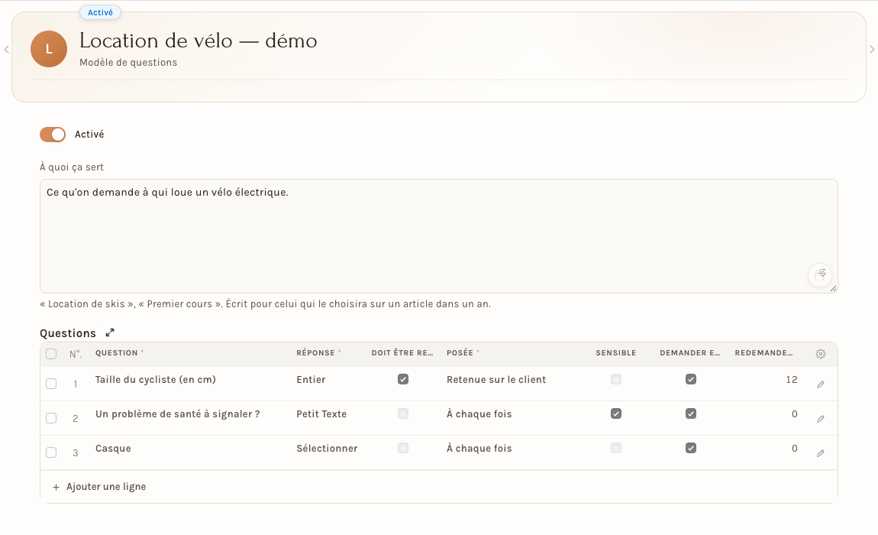
Task: Select the Taille du cycliste row checkbox
Action: [x=51, y=384]
